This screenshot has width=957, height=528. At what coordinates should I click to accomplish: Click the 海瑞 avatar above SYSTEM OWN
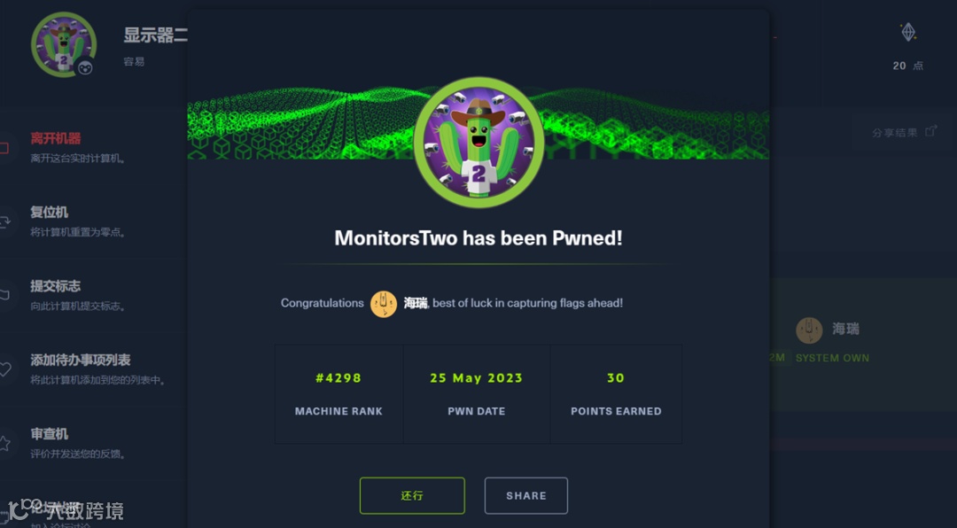[809, 330]
